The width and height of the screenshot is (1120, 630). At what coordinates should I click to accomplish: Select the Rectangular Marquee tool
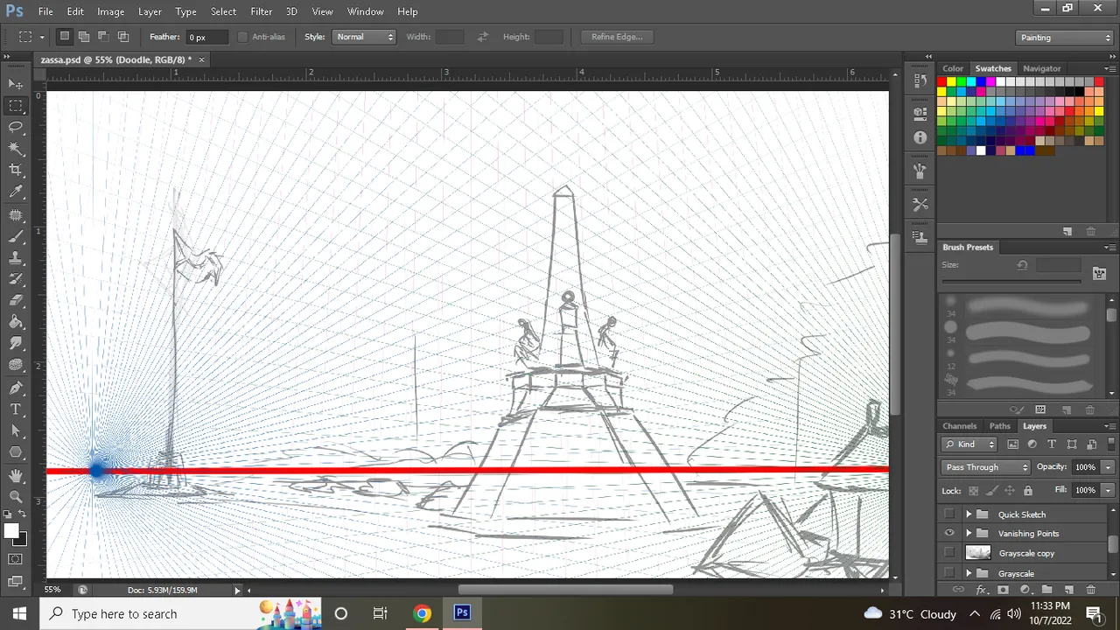point(16,106)
